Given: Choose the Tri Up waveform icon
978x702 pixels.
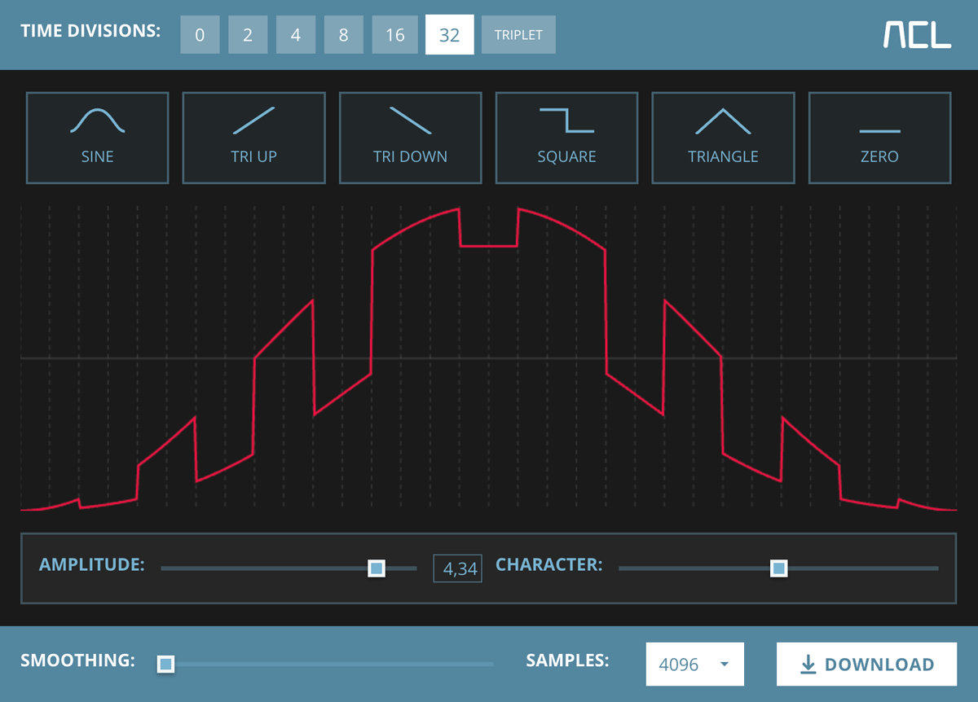Looking at the screenshot, I should click(253, 137).
